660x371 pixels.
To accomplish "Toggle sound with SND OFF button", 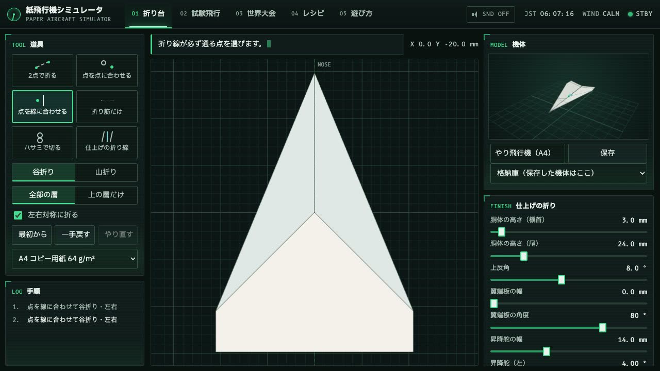I will click(491, 14).
